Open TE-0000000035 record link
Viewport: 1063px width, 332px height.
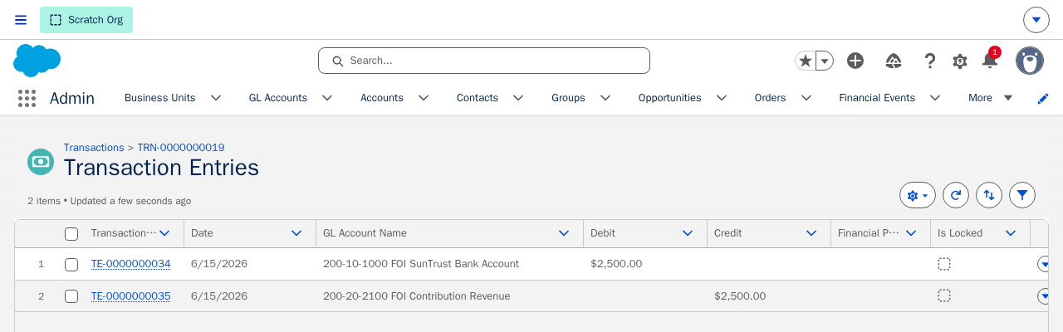pos(130,296)
